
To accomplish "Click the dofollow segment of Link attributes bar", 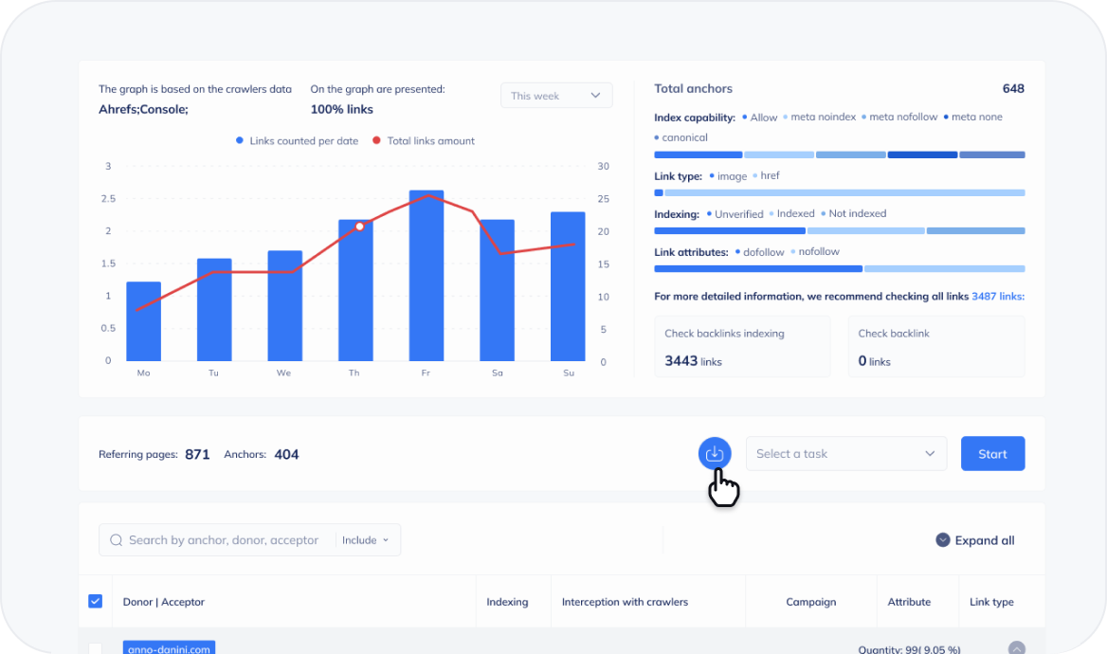I will click(758, 268).
